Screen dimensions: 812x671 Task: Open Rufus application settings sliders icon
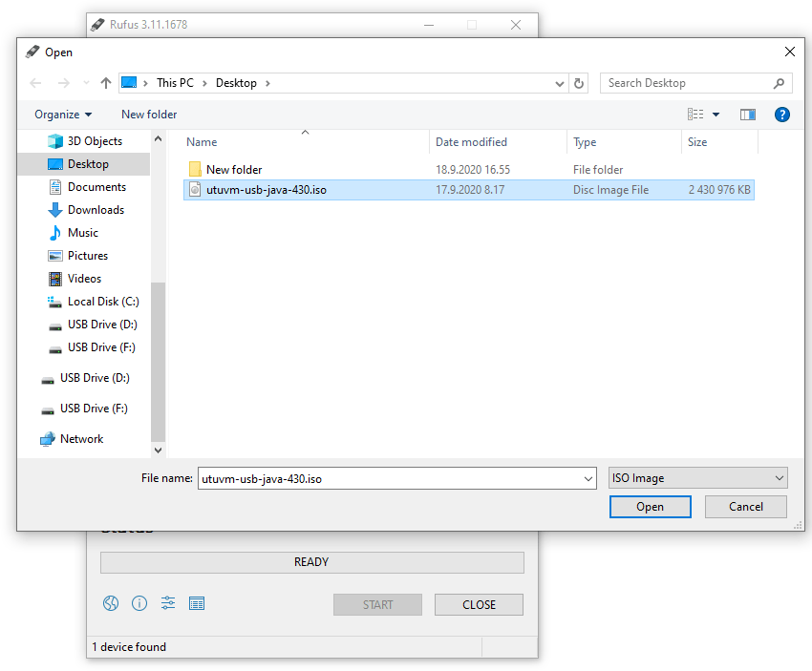[x=168, y=603]
